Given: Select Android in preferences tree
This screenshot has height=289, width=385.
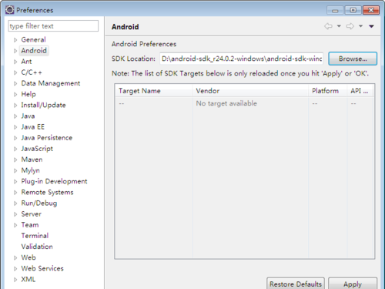Looking at the screenshot, I should pyautogui.click(x=34, y=51).
